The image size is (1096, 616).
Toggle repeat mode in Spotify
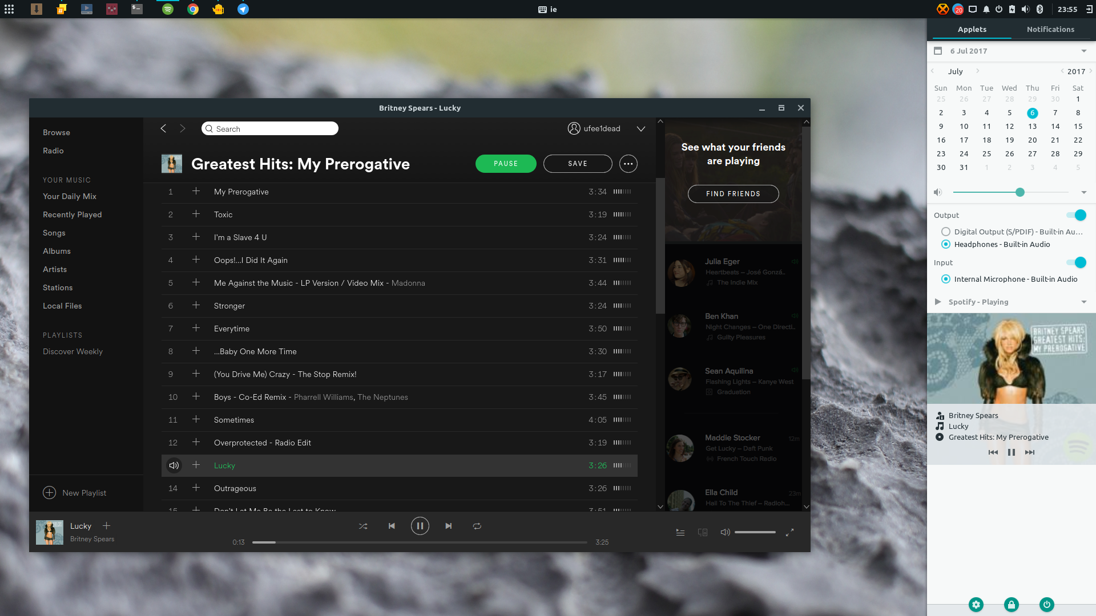coord(477,526)
